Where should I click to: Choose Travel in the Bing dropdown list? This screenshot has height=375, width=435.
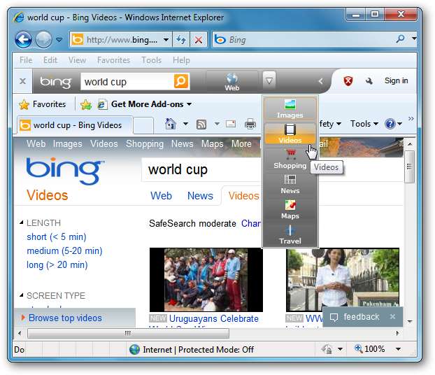[290, 234]
